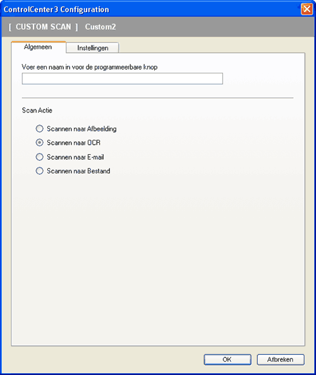Viewport: 316px width, 375px height.
Task: Focus the programmable button name field
Action: point(123,78)
